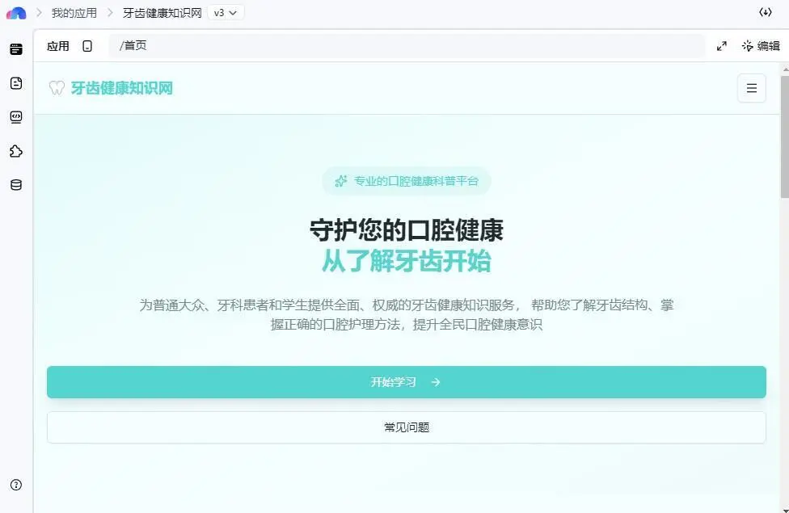Click the 我的应用 breadcrumb link
This screenshot has height=513, width=789.
tap(74, 13)
